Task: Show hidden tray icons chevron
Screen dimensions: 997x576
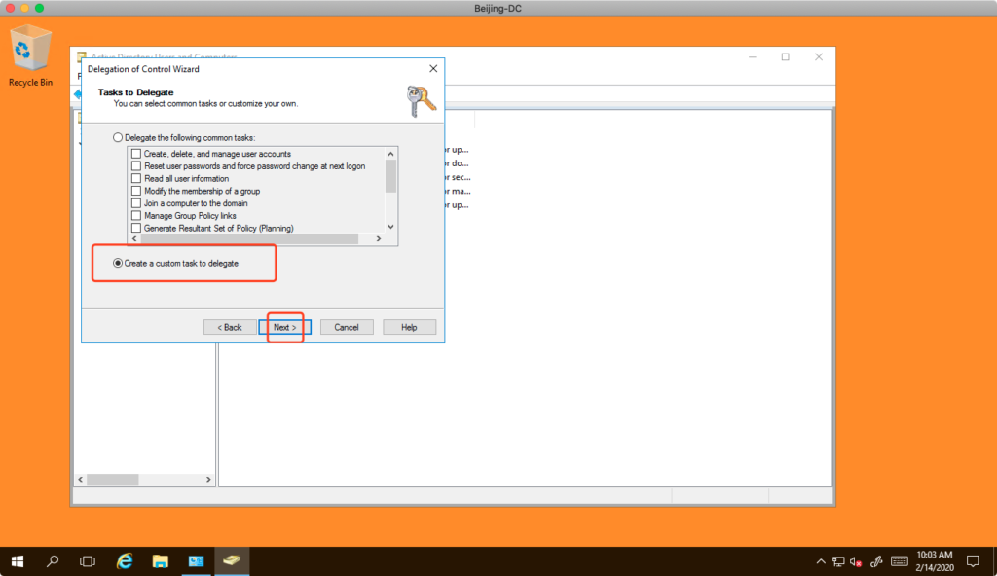Action: click(x=819, y=561)
